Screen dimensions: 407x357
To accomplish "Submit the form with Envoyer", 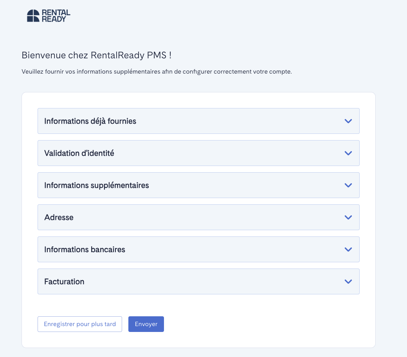I will 146,324.
